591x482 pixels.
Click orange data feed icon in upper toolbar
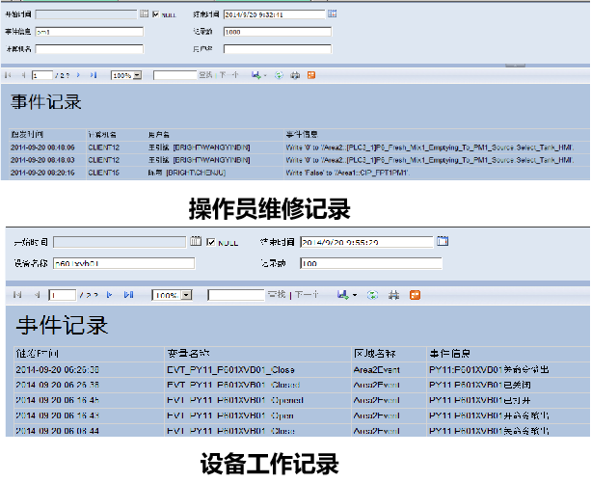309,74
